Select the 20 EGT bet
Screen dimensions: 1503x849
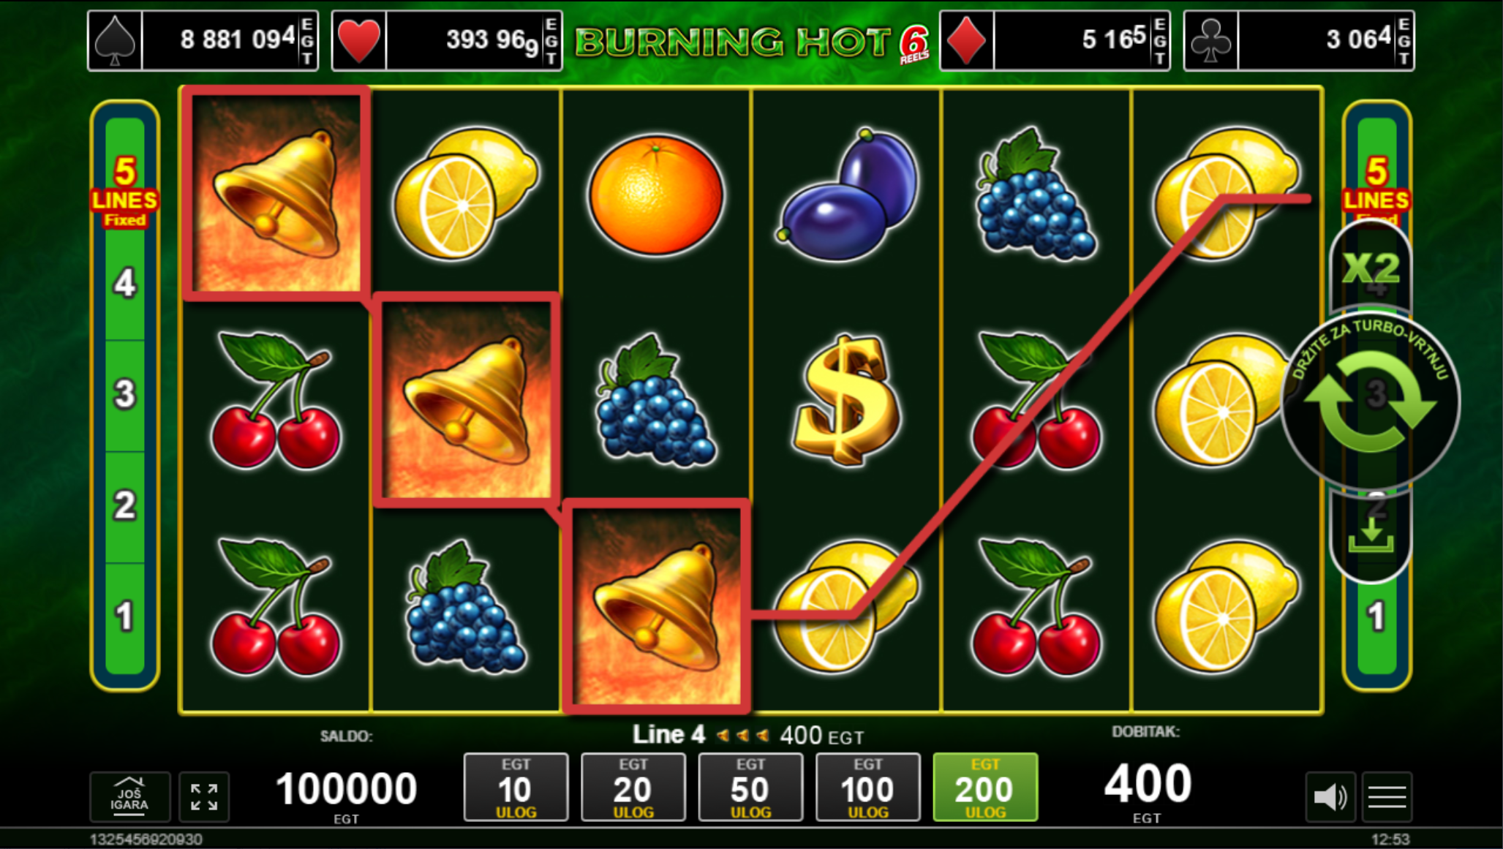(633, 787)
